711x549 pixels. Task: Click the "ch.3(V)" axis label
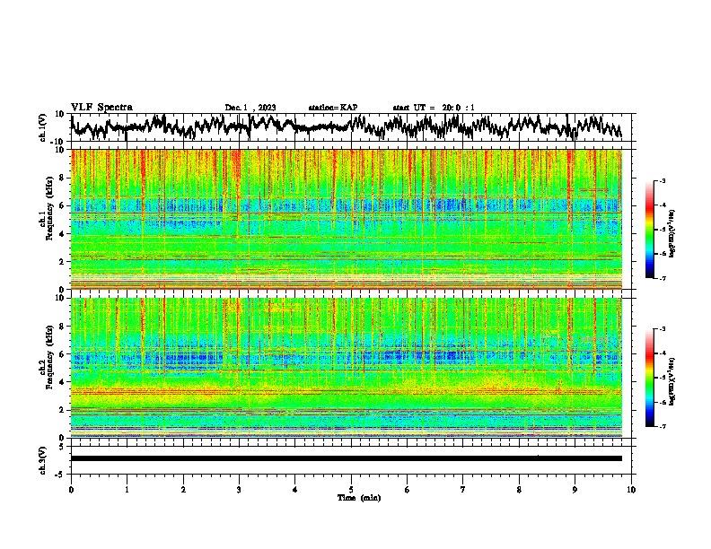pyautogui.click(x=42, y=461)
